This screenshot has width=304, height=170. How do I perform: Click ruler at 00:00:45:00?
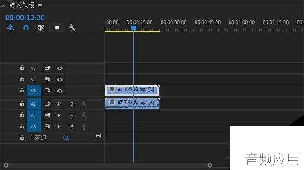[x=207, y=23]
